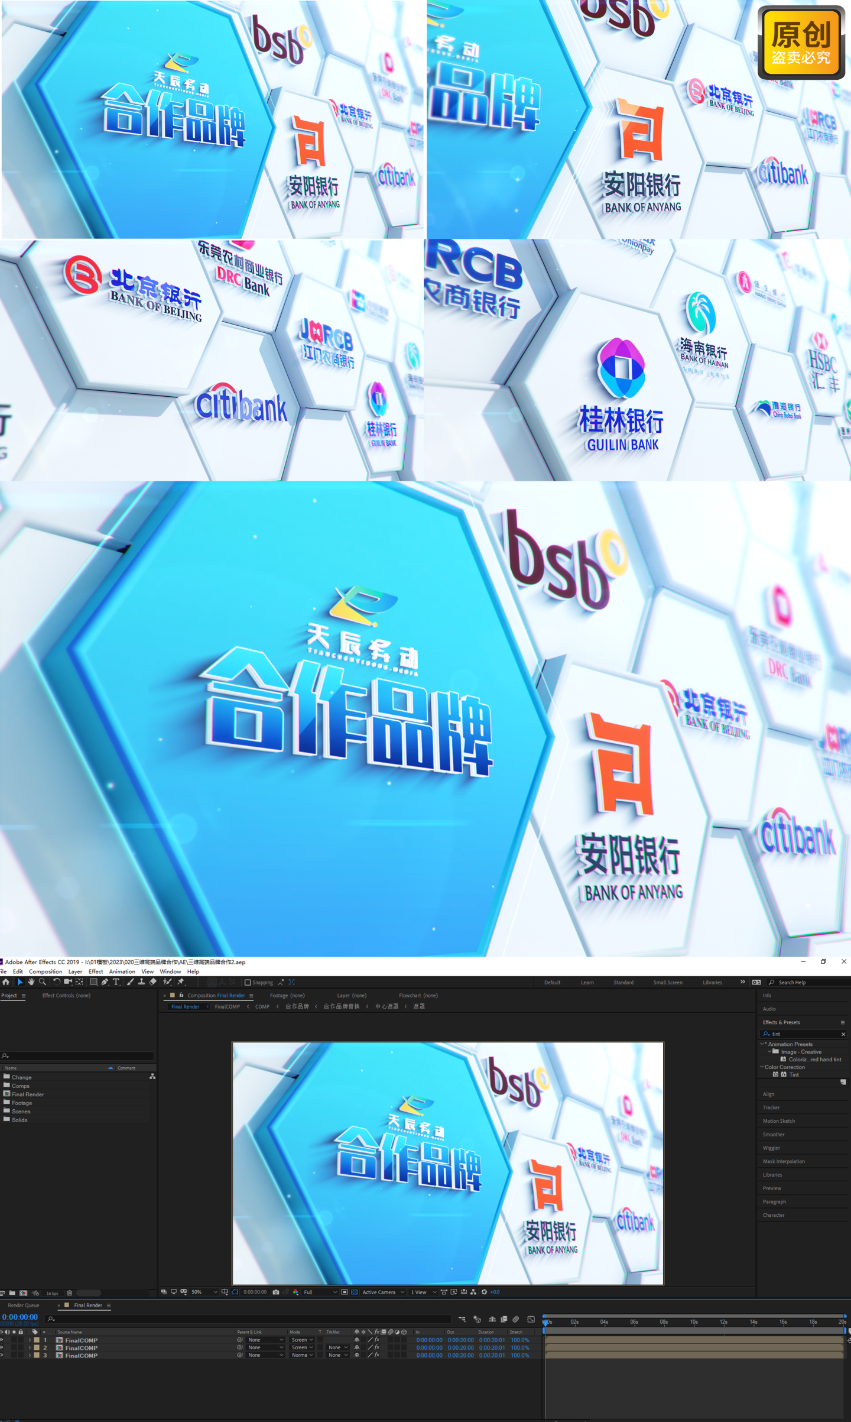Click the beige label color swatch of layer 1
Viewport: 851px width, 1422px height.
pos(37,1340)
